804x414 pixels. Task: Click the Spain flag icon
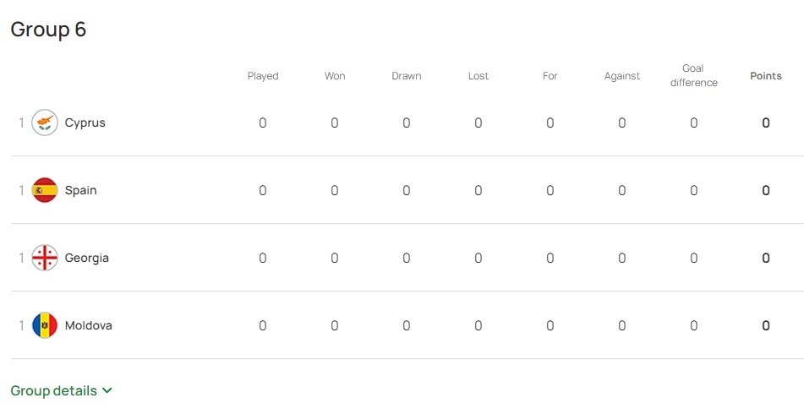tap(45, 190)
